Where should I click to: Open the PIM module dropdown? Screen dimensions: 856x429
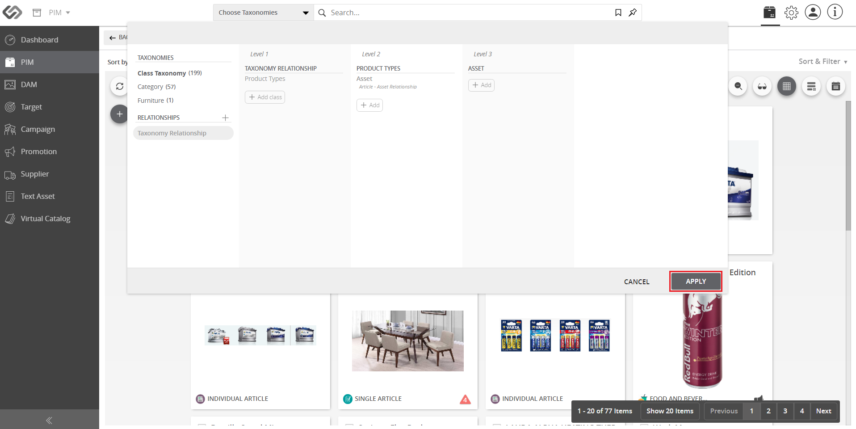59,13
